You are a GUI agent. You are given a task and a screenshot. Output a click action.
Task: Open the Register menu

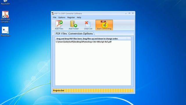(71, 17)
